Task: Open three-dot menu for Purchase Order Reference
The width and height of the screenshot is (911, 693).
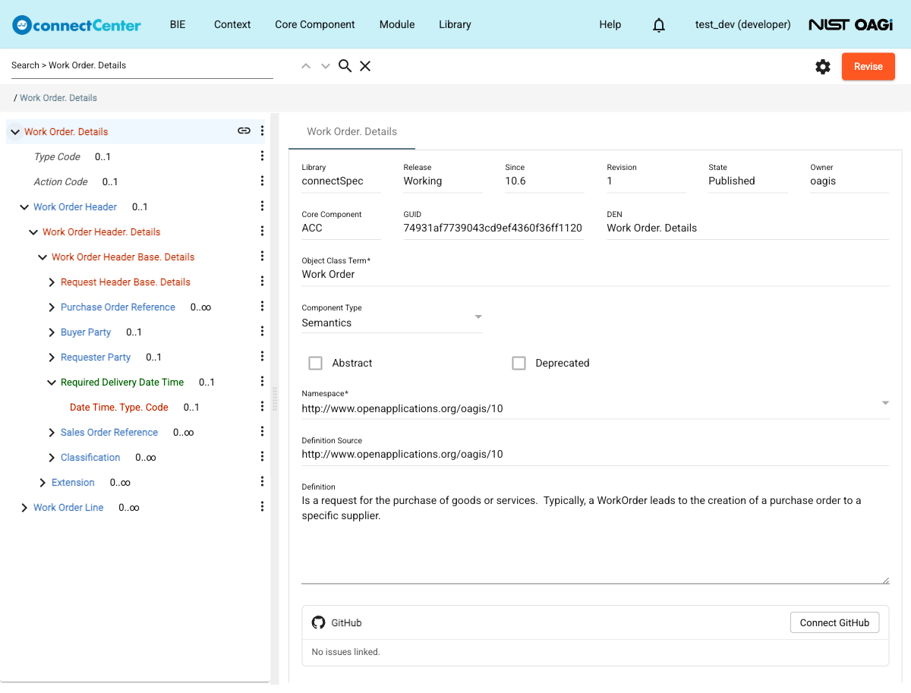Action: (262, 306)
